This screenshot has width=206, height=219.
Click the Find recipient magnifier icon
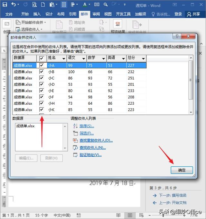(76, 148)
